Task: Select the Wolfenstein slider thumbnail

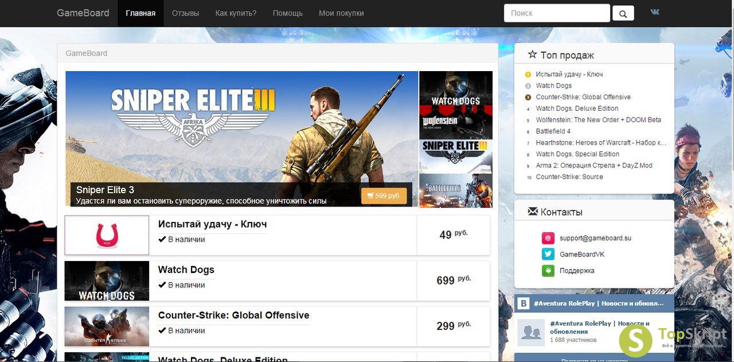Action: click(x=456, y=123)
